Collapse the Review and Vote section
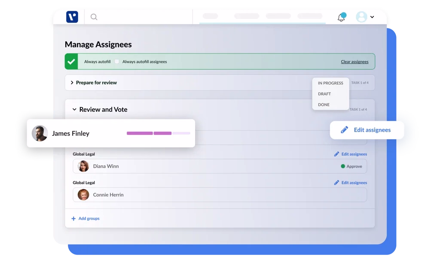440x264 pixels. 74,110
